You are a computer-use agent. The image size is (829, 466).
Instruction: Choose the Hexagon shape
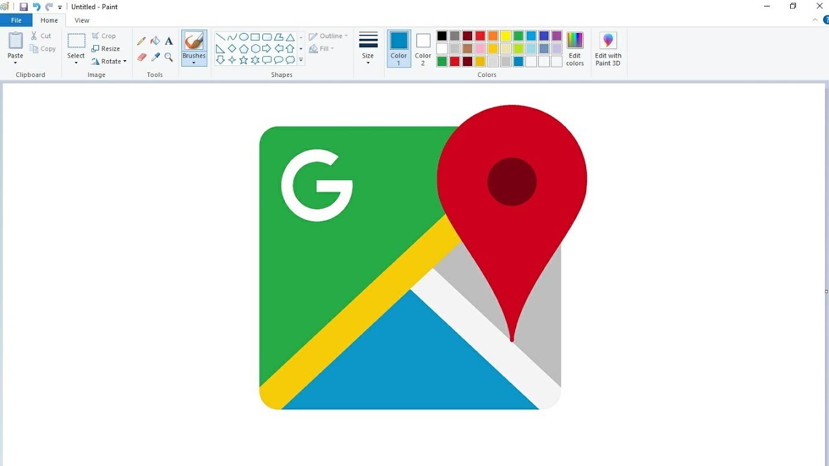pos(255,49)
